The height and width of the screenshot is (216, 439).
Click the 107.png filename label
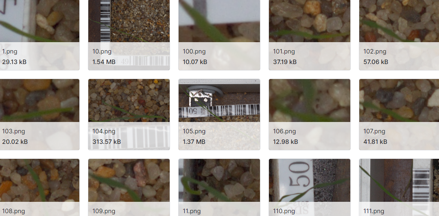click(374, 131)
